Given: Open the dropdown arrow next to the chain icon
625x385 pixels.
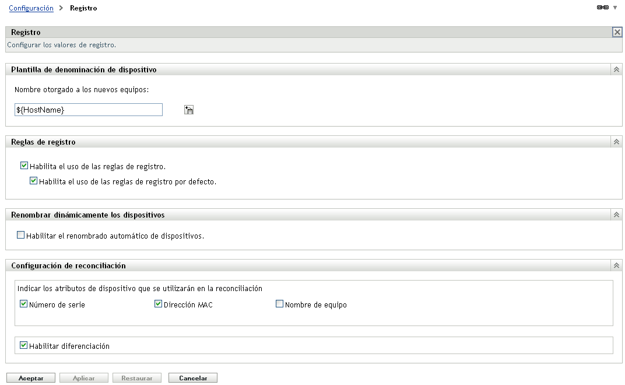Looking at the screenshot, I should (x=615, y=8).
